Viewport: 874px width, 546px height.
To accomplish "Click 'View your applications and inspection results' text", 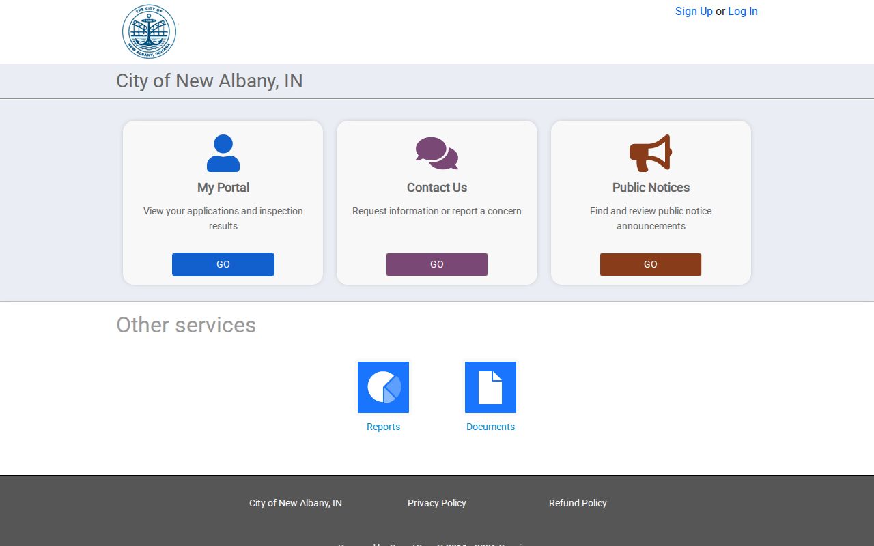I will 223,218.
